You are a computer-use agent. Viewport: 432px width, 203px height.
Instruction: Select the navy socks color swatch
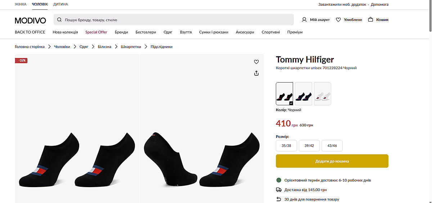click(x=303, y=94)
